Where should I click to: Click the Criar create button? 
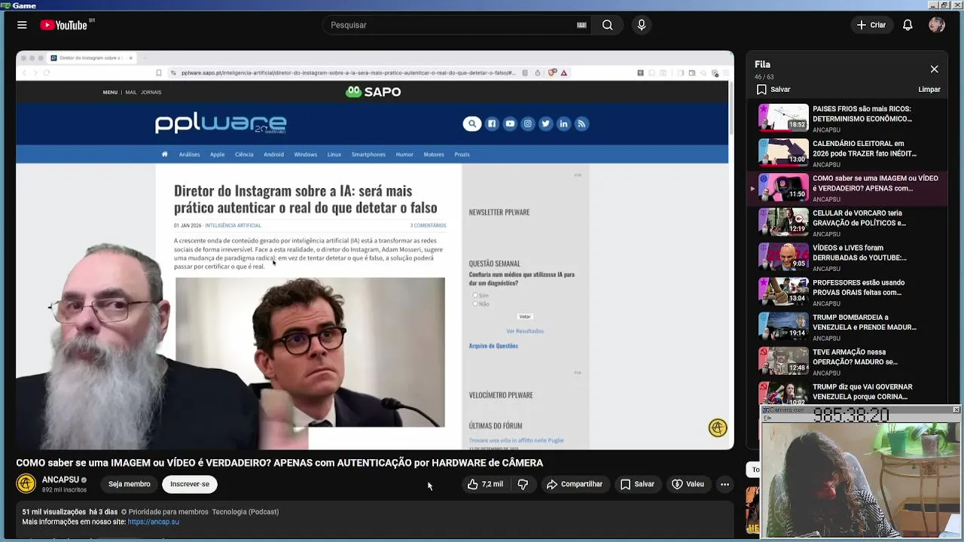pyautogui.click(x=871, y=25)
